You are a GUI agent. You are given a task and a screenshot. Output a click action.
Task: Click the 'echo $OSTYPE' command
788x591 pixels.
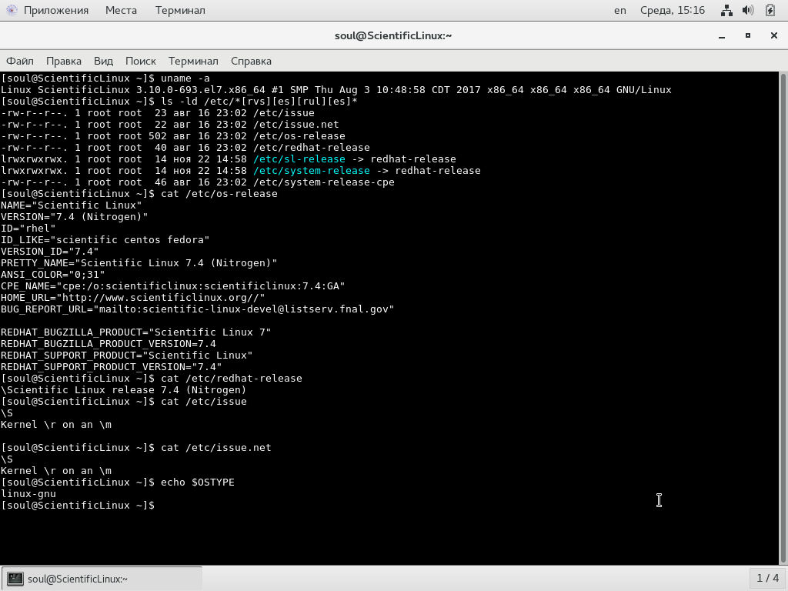pos(198,482)
